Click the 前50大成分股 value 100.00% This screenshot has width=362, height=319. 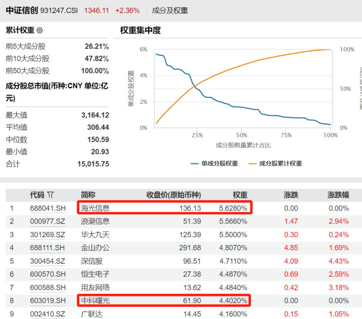pos(95,71)
